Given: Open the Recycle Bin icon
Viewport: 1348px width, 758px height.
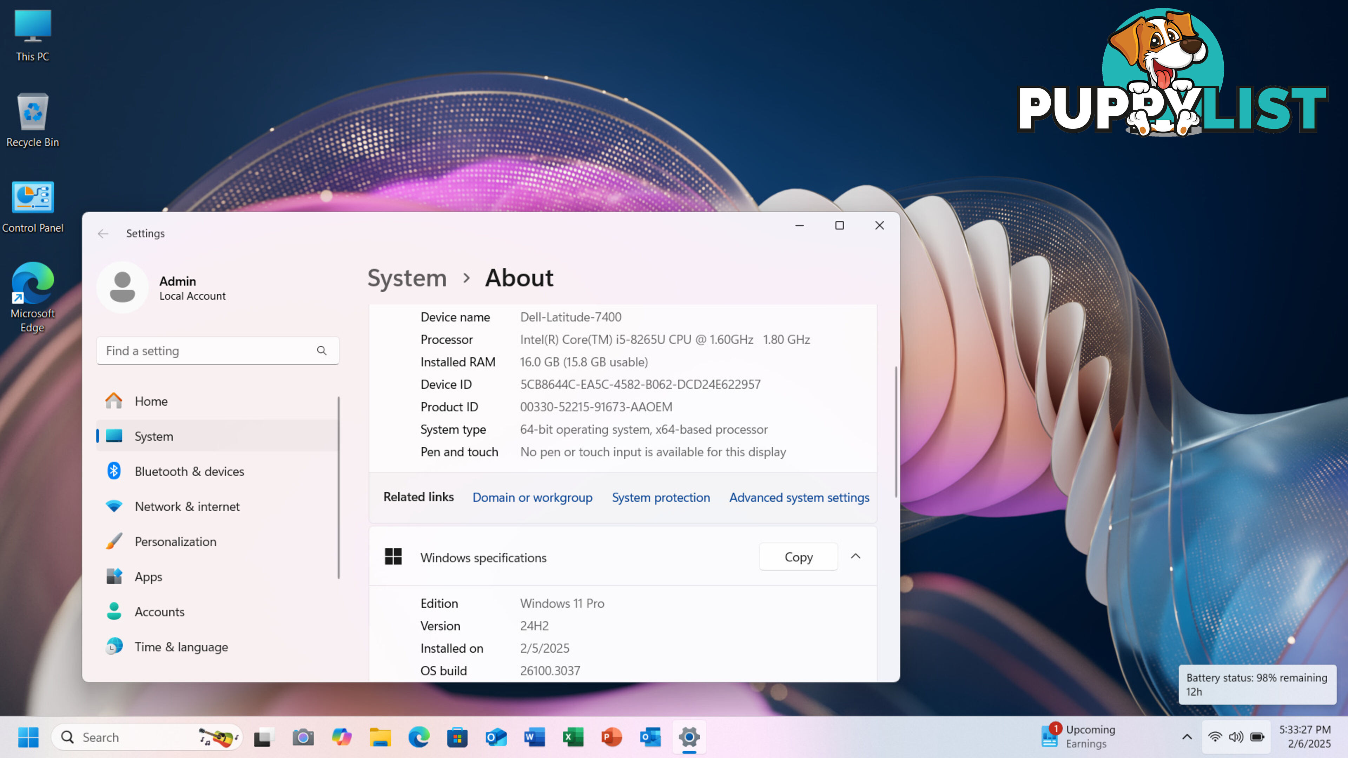Looking at the screenshot, I should pos(32,120).
